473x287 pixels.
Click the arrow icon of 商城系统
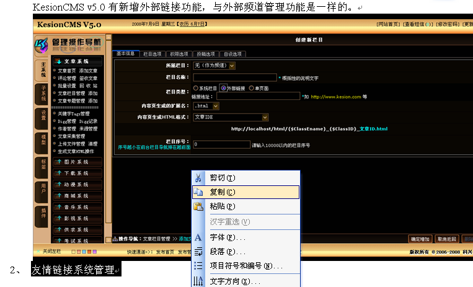click(x=58, y=196)
